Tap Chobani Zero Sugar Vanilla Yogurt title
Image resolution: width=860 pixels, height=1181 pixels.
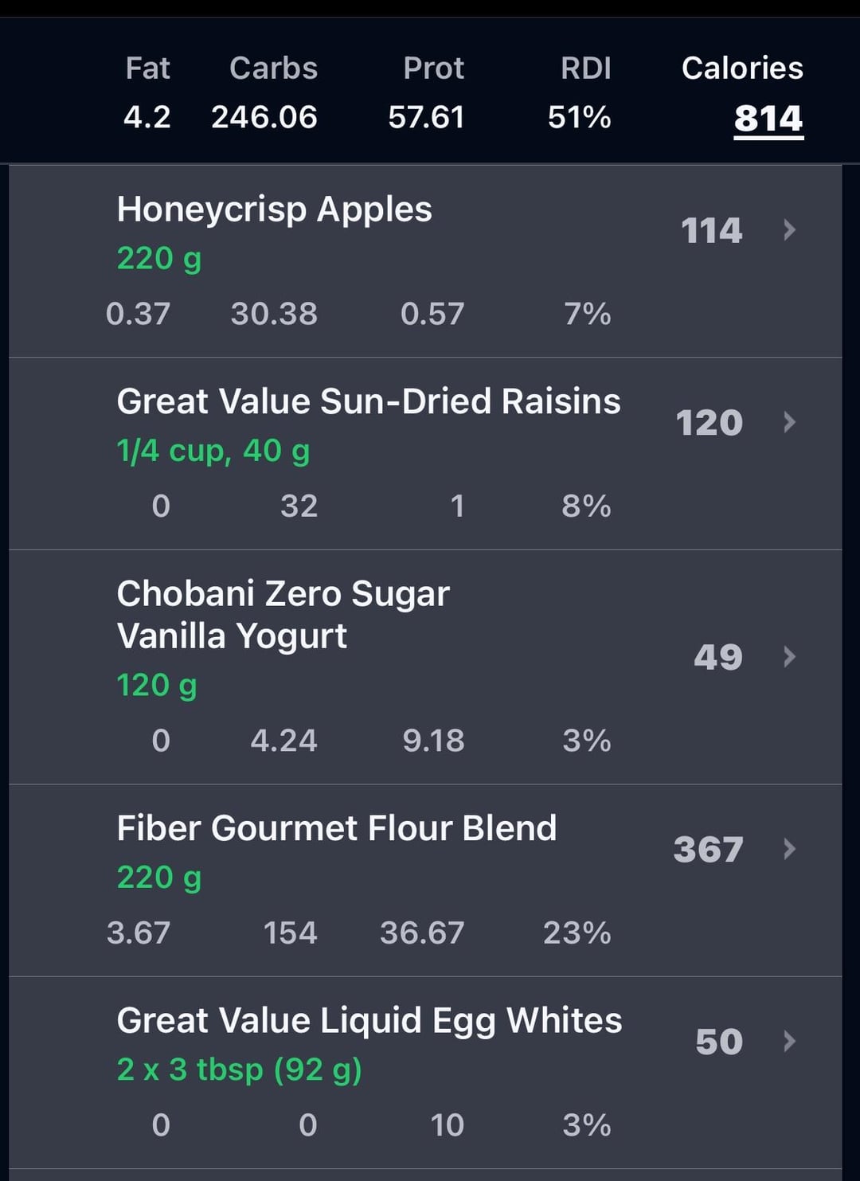pos(283,615)
